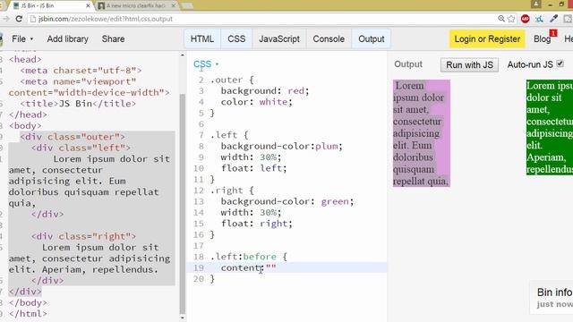Click the '</body>' closing tag

point(28,302)
